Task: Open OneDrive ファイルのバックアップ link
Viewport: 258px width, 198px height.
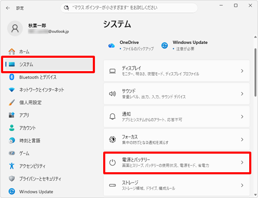Action: tap(131, 45)
